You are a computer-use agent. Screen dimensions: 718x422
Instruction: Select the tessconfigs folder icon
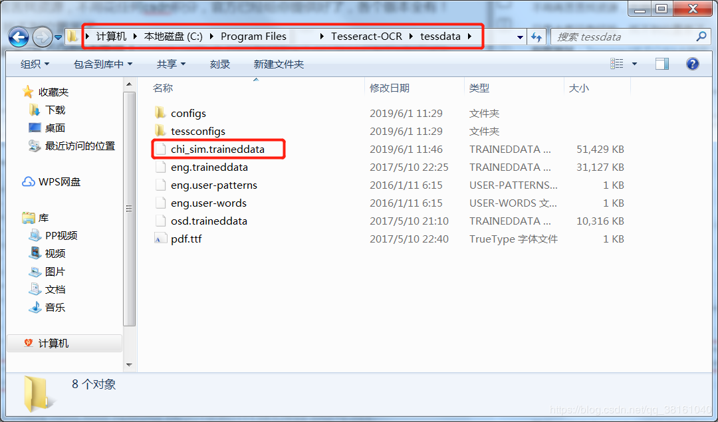point(160,130)
